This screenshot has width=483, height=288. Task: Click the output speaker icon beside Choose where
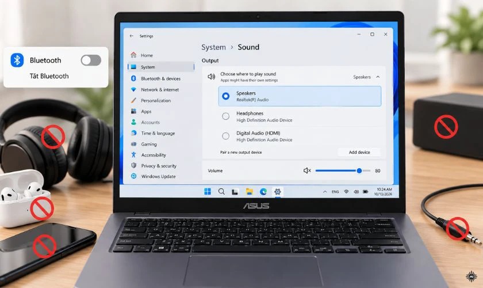[x=212, y=77]
